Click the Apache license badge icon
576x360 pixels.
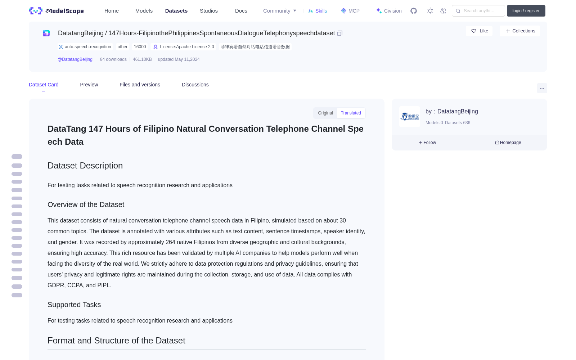tap(156, 47)
